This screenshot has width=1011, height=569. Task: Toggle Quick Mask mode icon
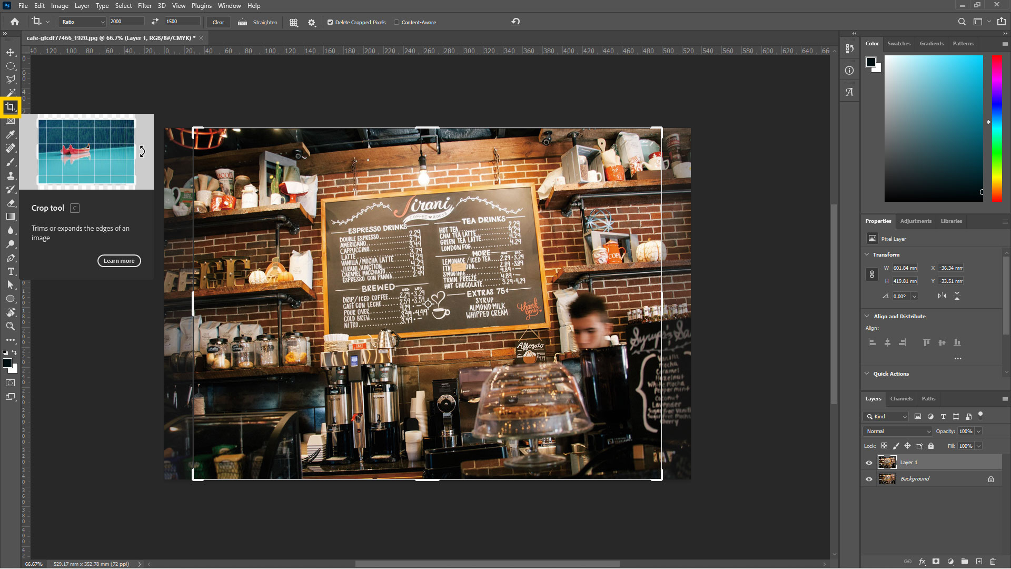10,383
